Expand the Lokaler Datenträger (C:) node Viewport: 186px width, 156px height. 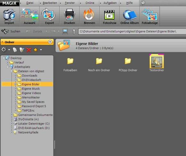pyautogui.click(x=12, y=124)
